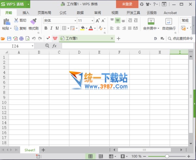This screenshot has width=196, height=160.
Task: Open the Name Box dropdown next to I24
Action: point(32,46)
